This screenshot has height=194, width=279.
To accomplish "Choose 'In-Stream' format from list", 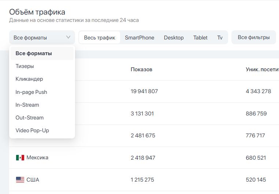I will tap(27, 105).
